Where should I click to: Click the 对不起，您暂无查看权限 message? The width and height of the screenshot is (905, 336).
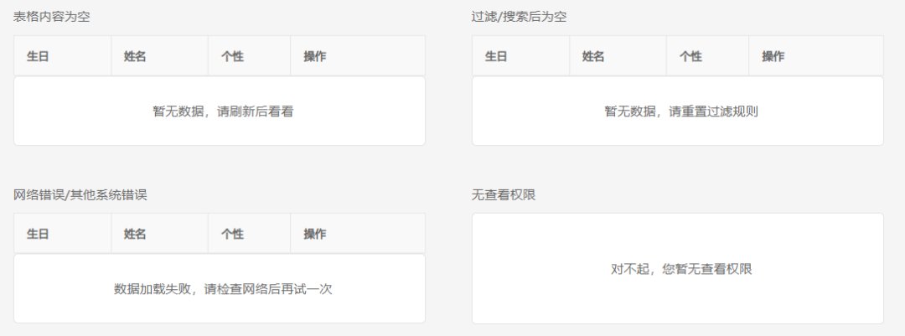pyautogui.click(x=681, y=269)
